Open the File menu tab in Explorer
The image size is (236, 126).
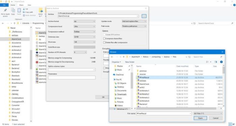click(x=4, y=5)
